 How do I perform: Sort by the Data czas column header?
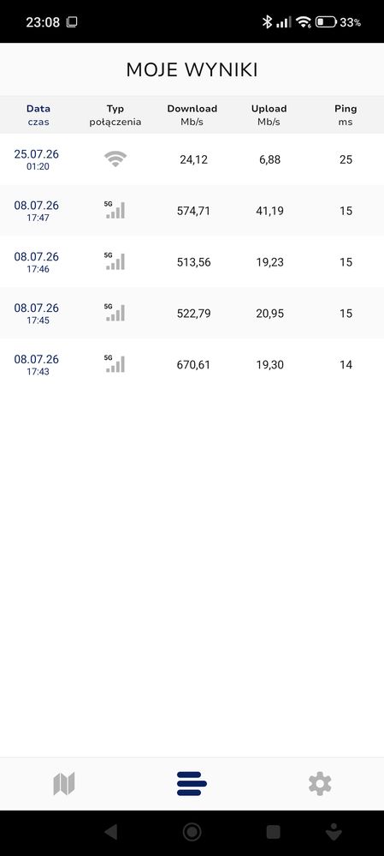[x=38, y=115]
